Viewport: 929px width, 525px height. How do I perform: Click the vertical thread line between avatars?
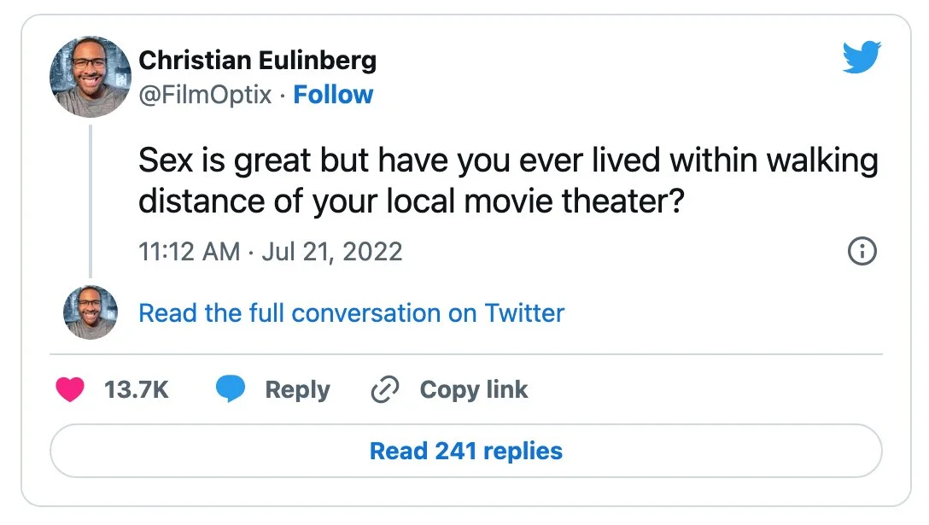[x=90, y=201]
